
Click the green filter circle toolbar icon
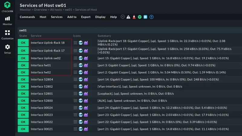coord(140,17)
